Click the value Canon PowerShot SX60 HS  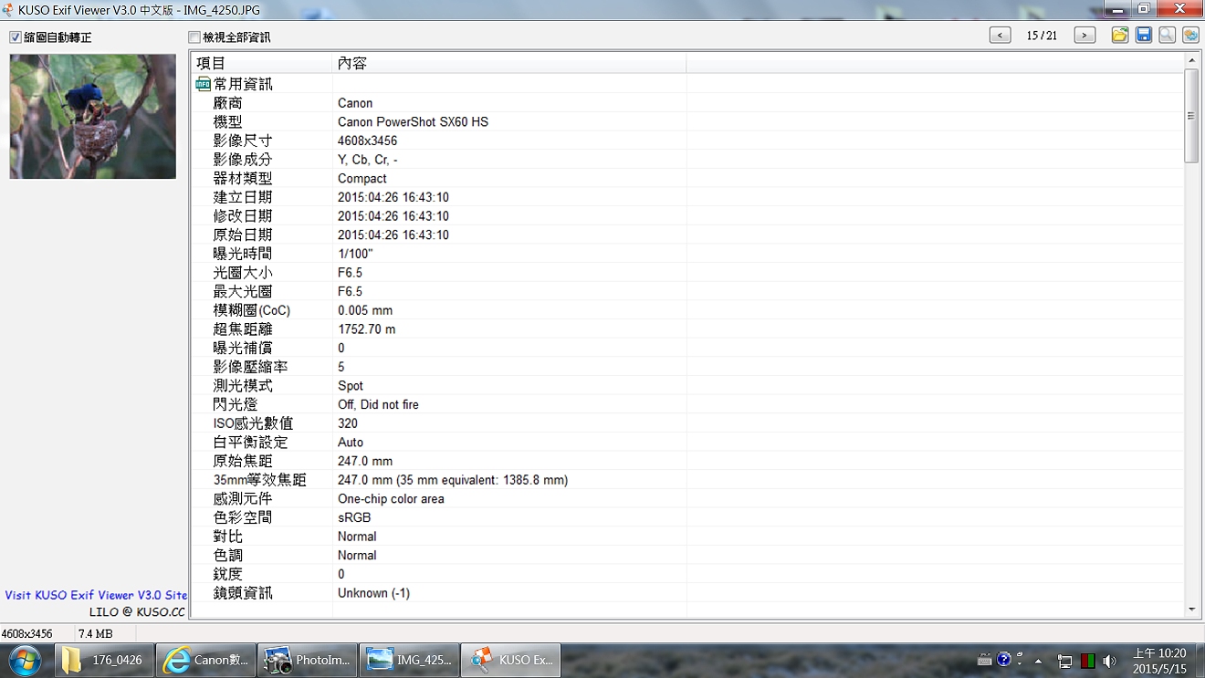(x=413, y=122)
